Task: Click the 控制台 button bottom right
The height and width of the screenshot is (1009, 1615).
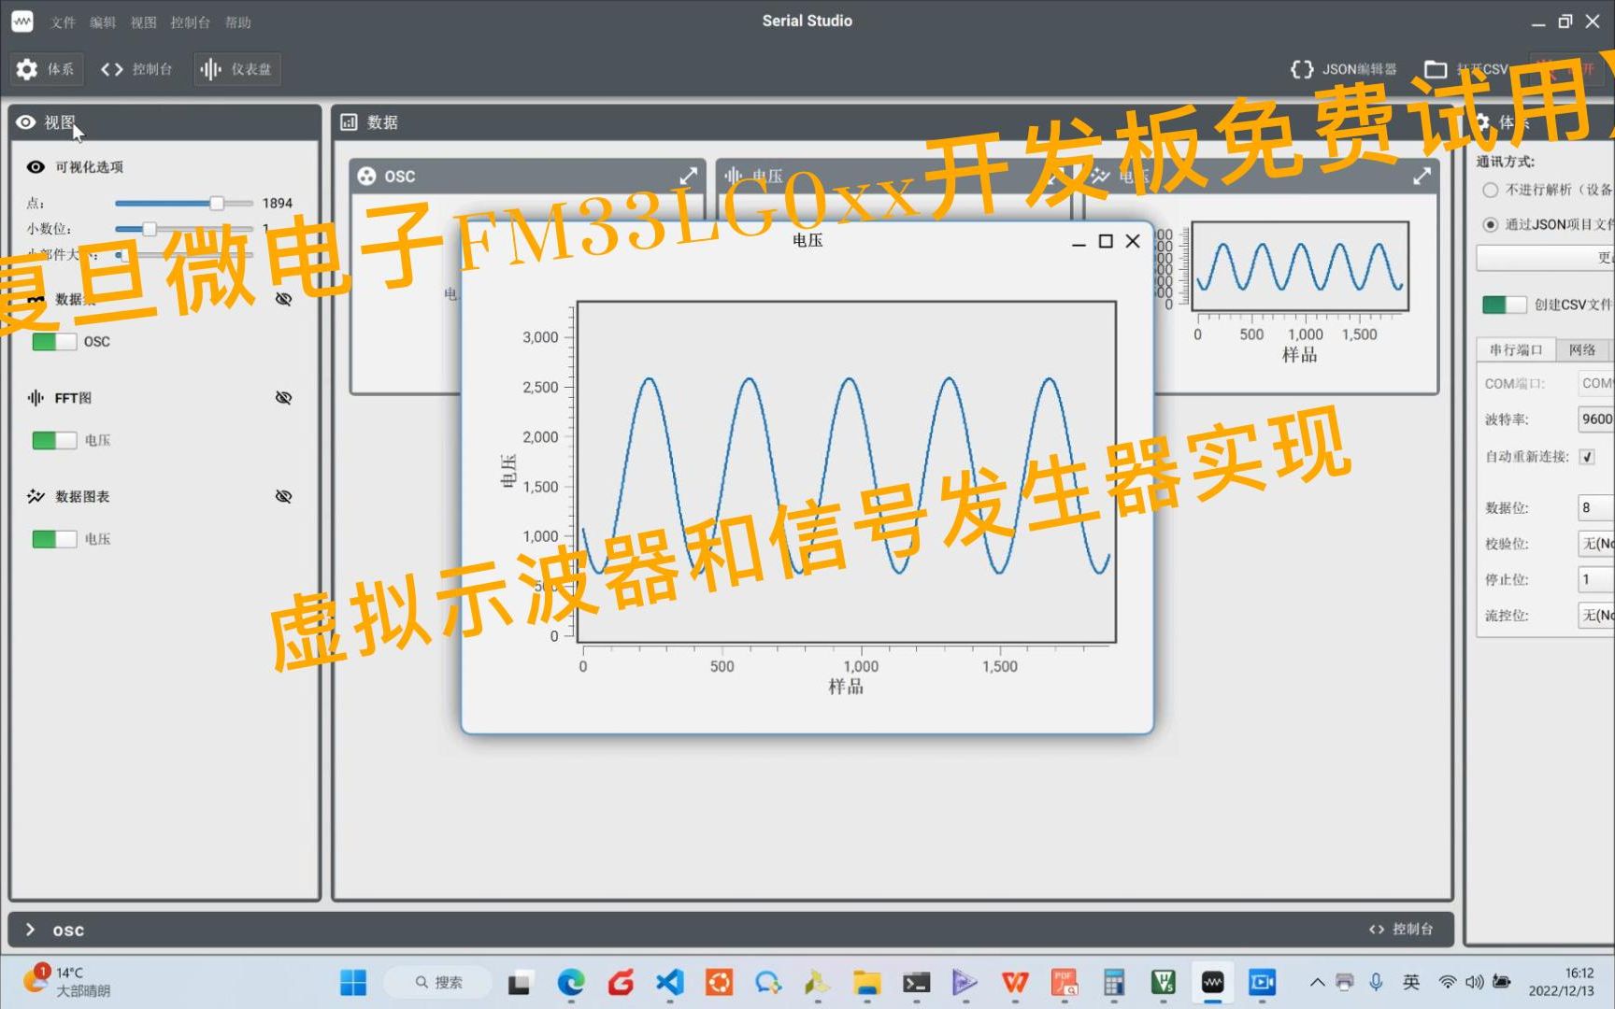Action: tap(1401, 929)
